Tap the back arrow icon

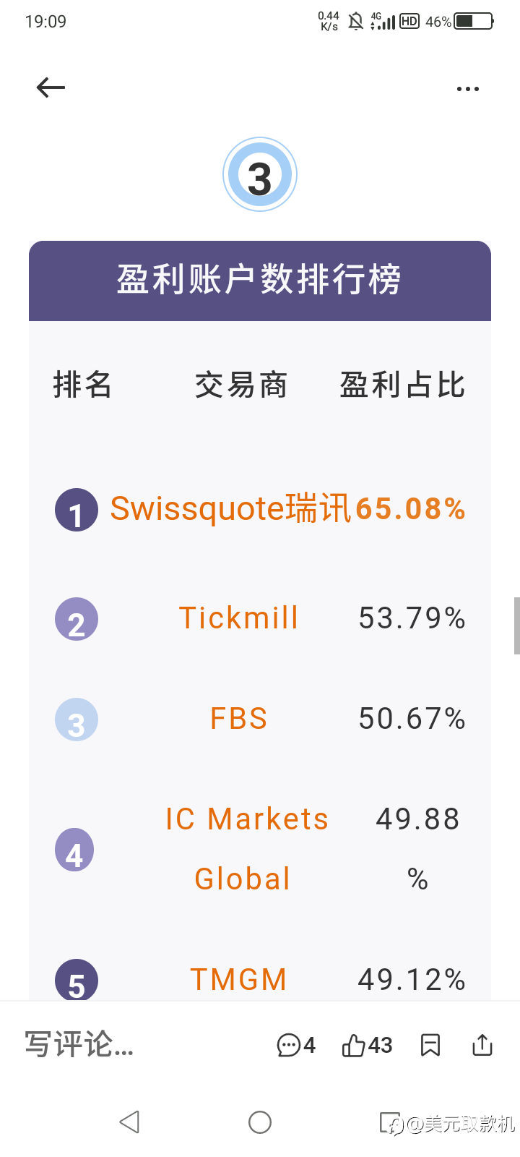(51, 87)
